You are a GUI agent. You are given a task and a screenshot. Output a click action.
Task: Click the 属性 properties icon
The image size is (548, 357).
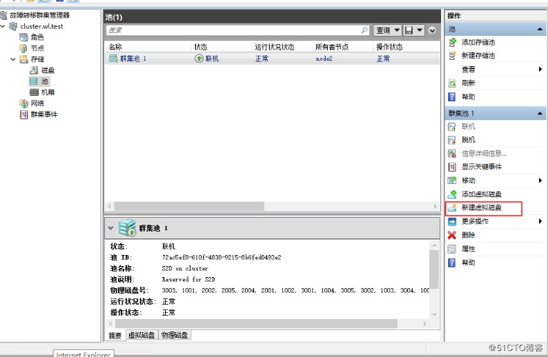coord(452,249)
